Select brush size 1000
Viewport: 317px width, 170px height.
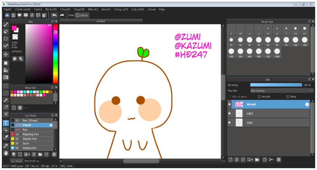tap(277, 53)
